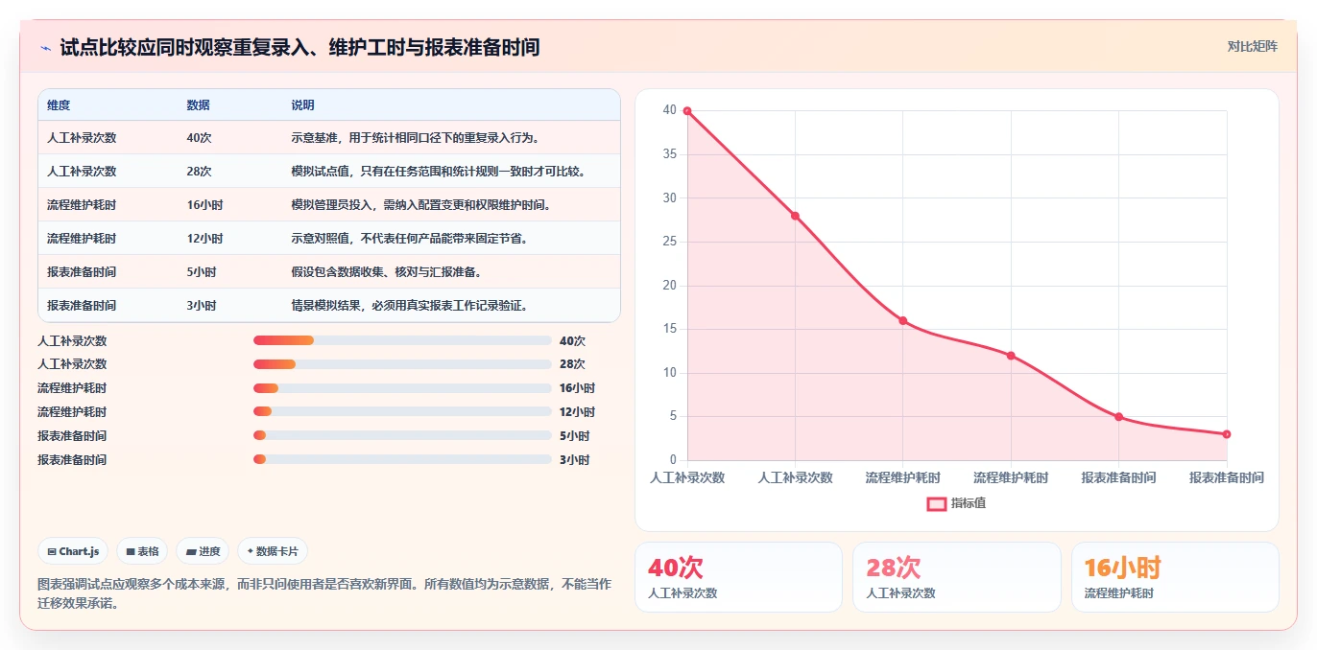The height and width of the screenshot is (650, 1317).
Task: Toggle the 指标值 legend swatch
Action: coord(937,503)
